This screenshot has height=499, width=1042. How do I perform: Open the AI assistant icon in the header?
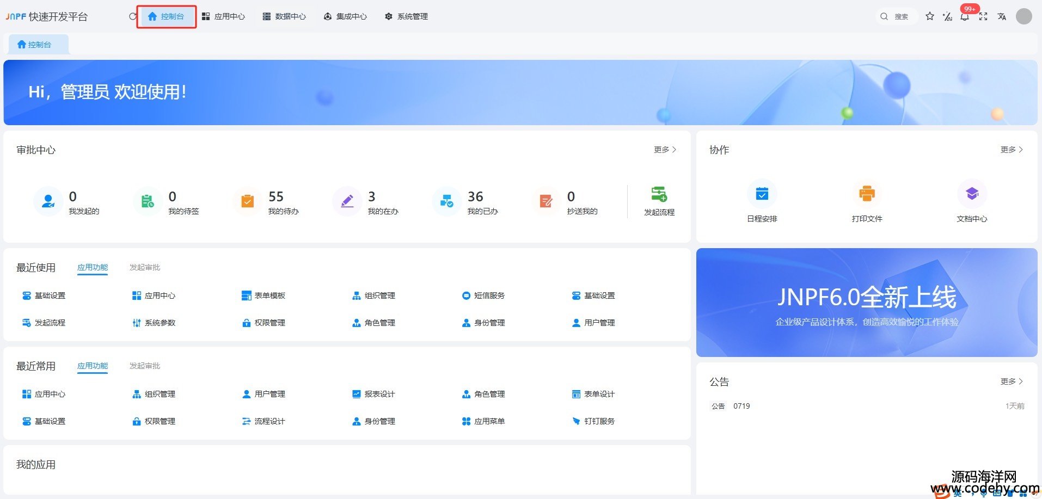click(947, 16)
